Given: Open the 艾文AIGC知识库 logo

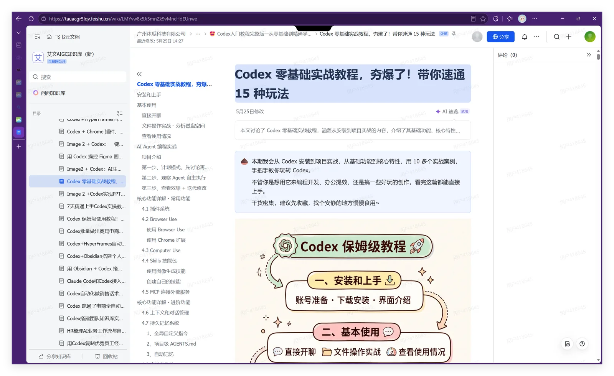Looking at the screenshot, I should click(x=38, y=58).
